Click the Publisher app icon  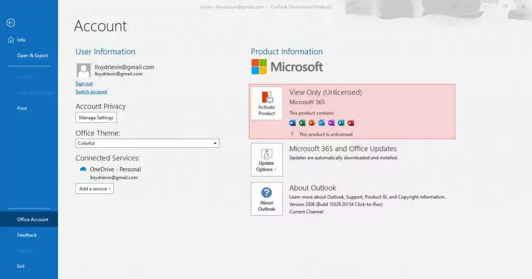click(x=341, y=123)
